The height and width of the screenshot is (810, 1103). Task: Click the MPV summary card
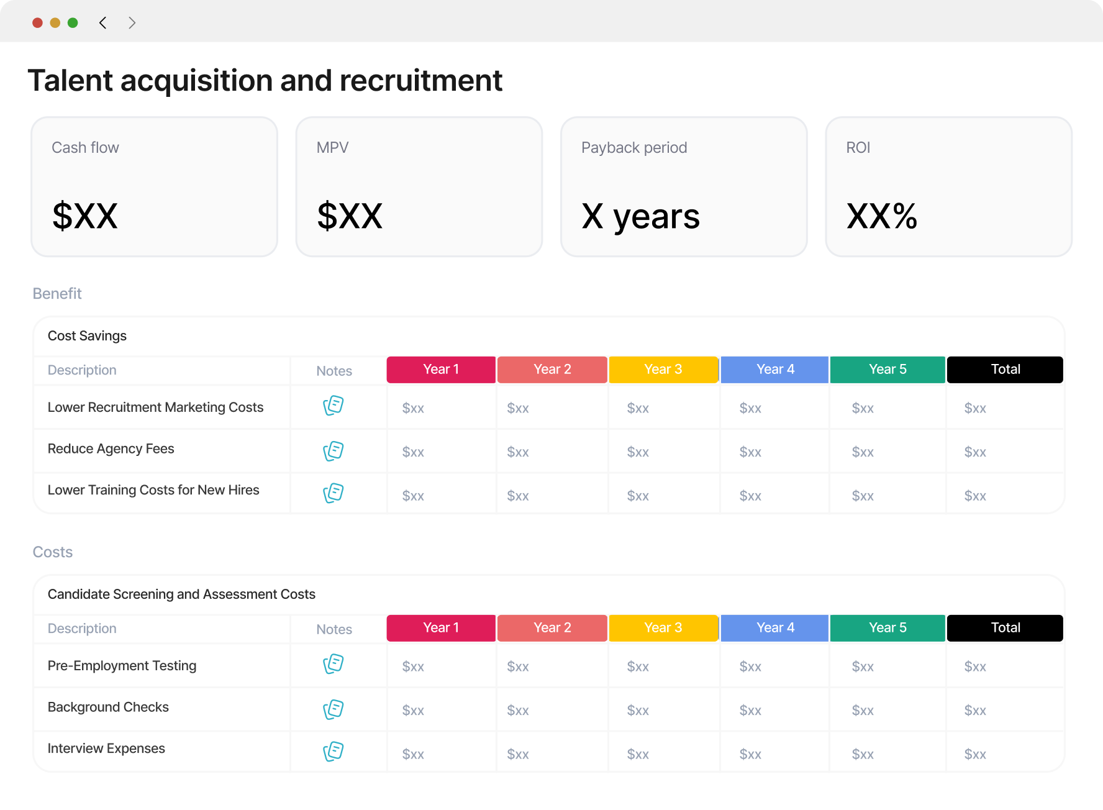419,187
